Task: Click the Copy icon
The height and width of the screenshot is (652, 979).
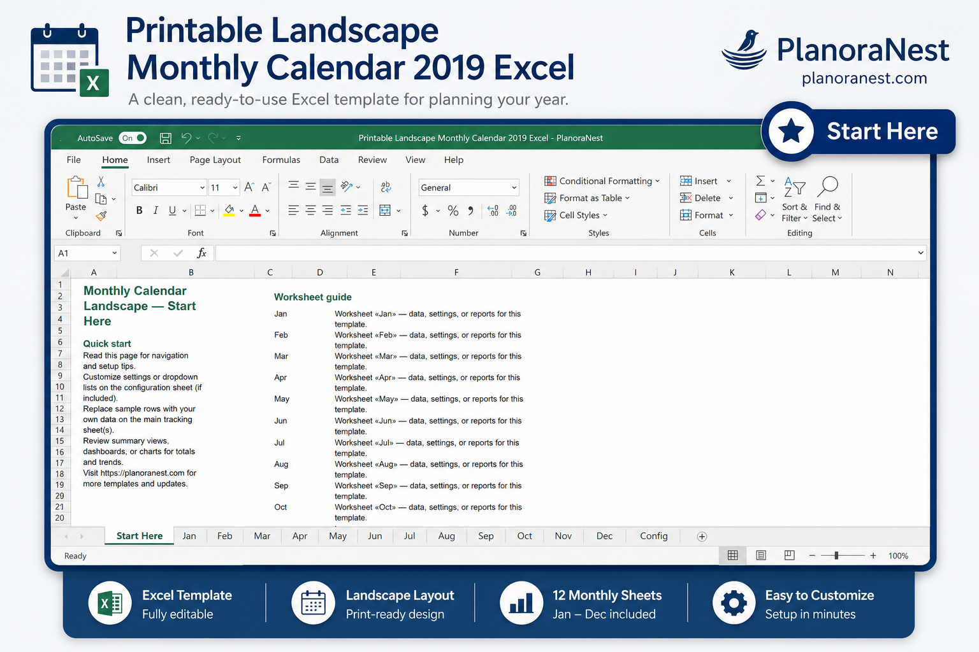Action: pos(101,199)
